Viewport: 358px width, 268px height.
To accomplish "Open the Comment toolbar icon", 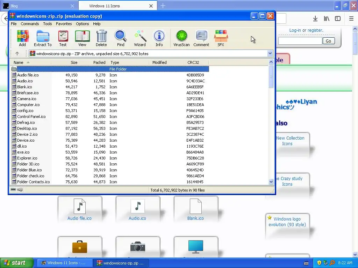I will (x=201, y=38).
